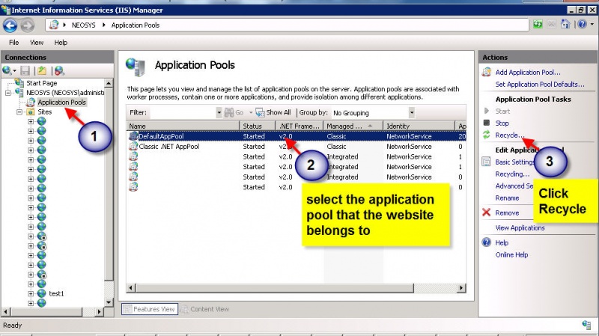Click the Connections tree scroll up arrow
The height and width of the screenshot is (336, 599).
click(x=109, y=83)
